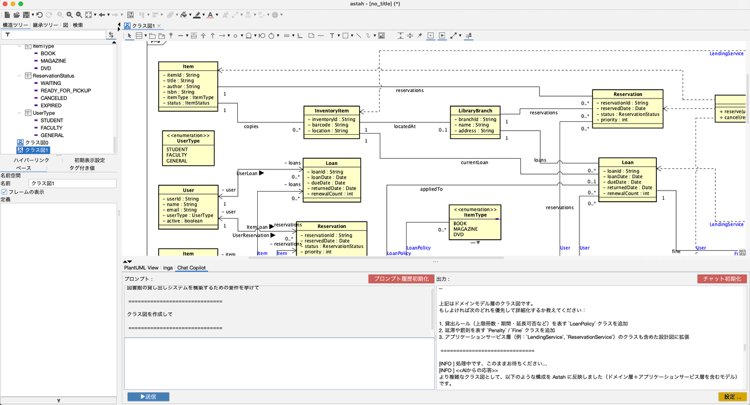
Task: Click the fill color paint bucket icon
Action: tap(183, 14)
